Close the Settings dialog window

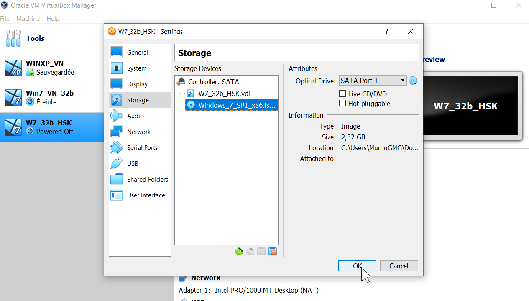(411, 31)
